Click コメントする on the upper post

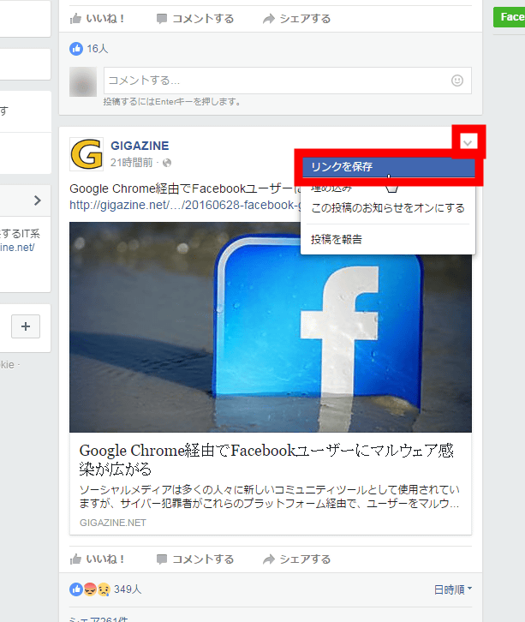[195, 19]
